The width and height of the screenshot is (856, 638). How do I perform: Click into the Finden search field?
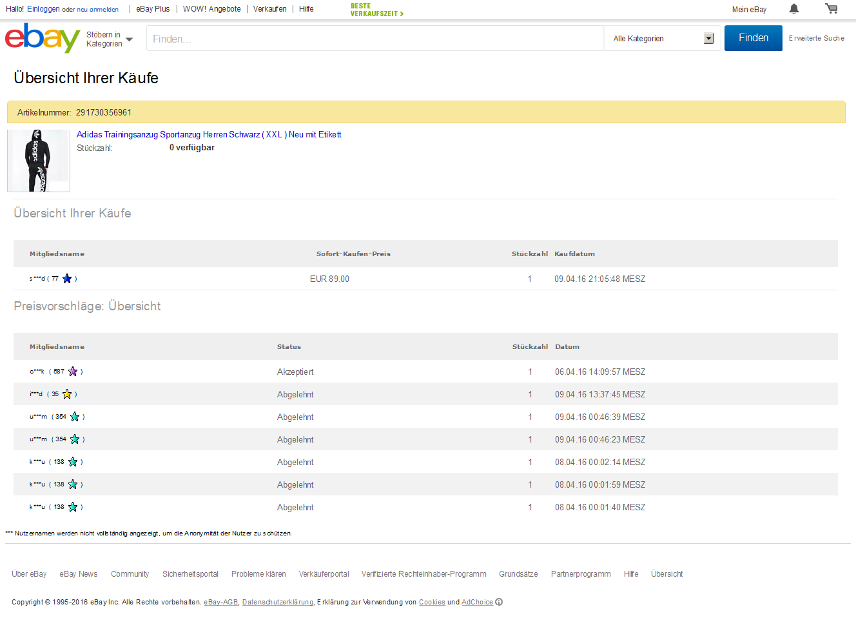click(x=375, y=39)
